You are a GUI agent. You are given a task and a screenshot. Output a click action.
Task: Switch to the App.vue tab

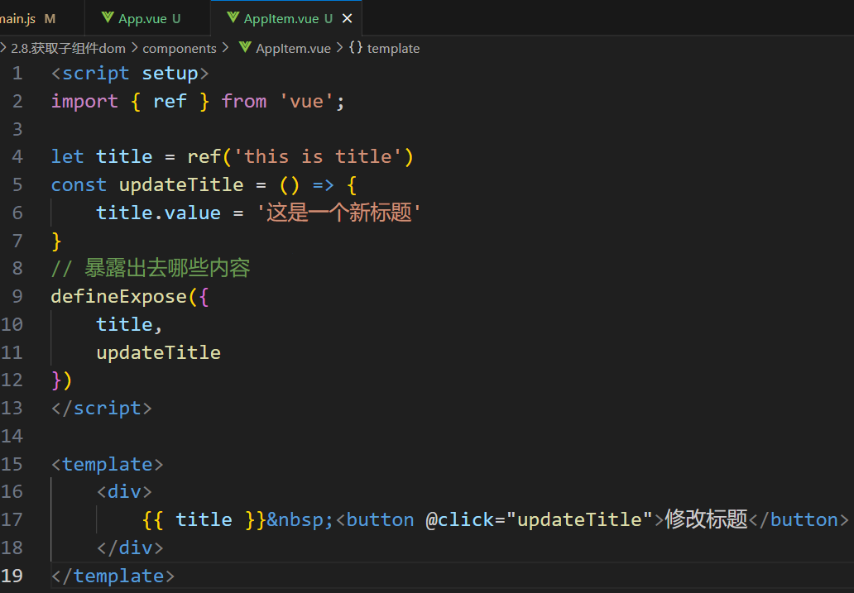[x=147, y=18]
